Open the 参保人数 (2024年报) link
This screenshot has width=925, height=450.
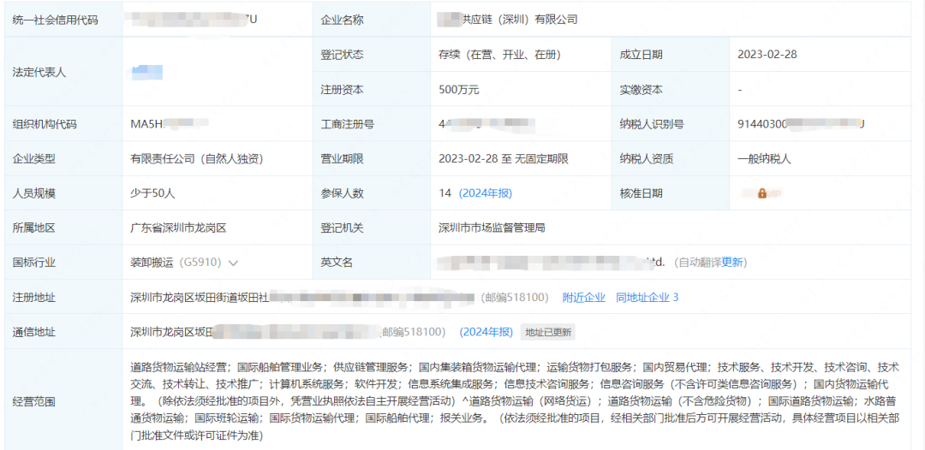[x=486, y=193]
